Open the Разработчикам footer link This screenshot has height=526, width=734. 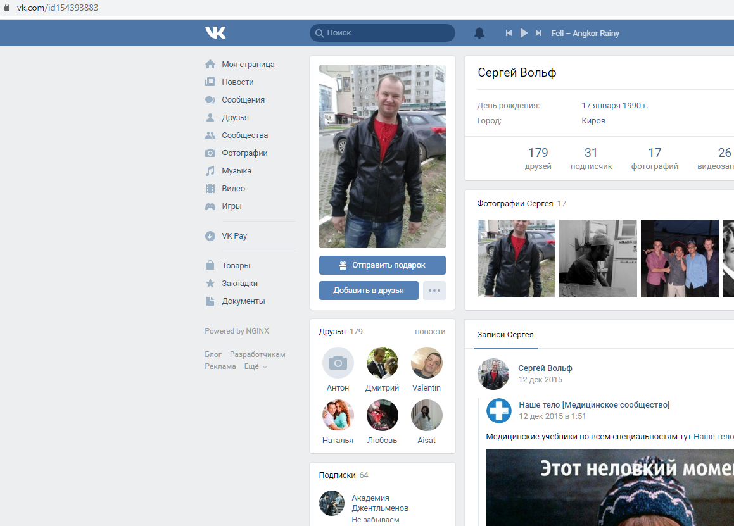[258, 354]
